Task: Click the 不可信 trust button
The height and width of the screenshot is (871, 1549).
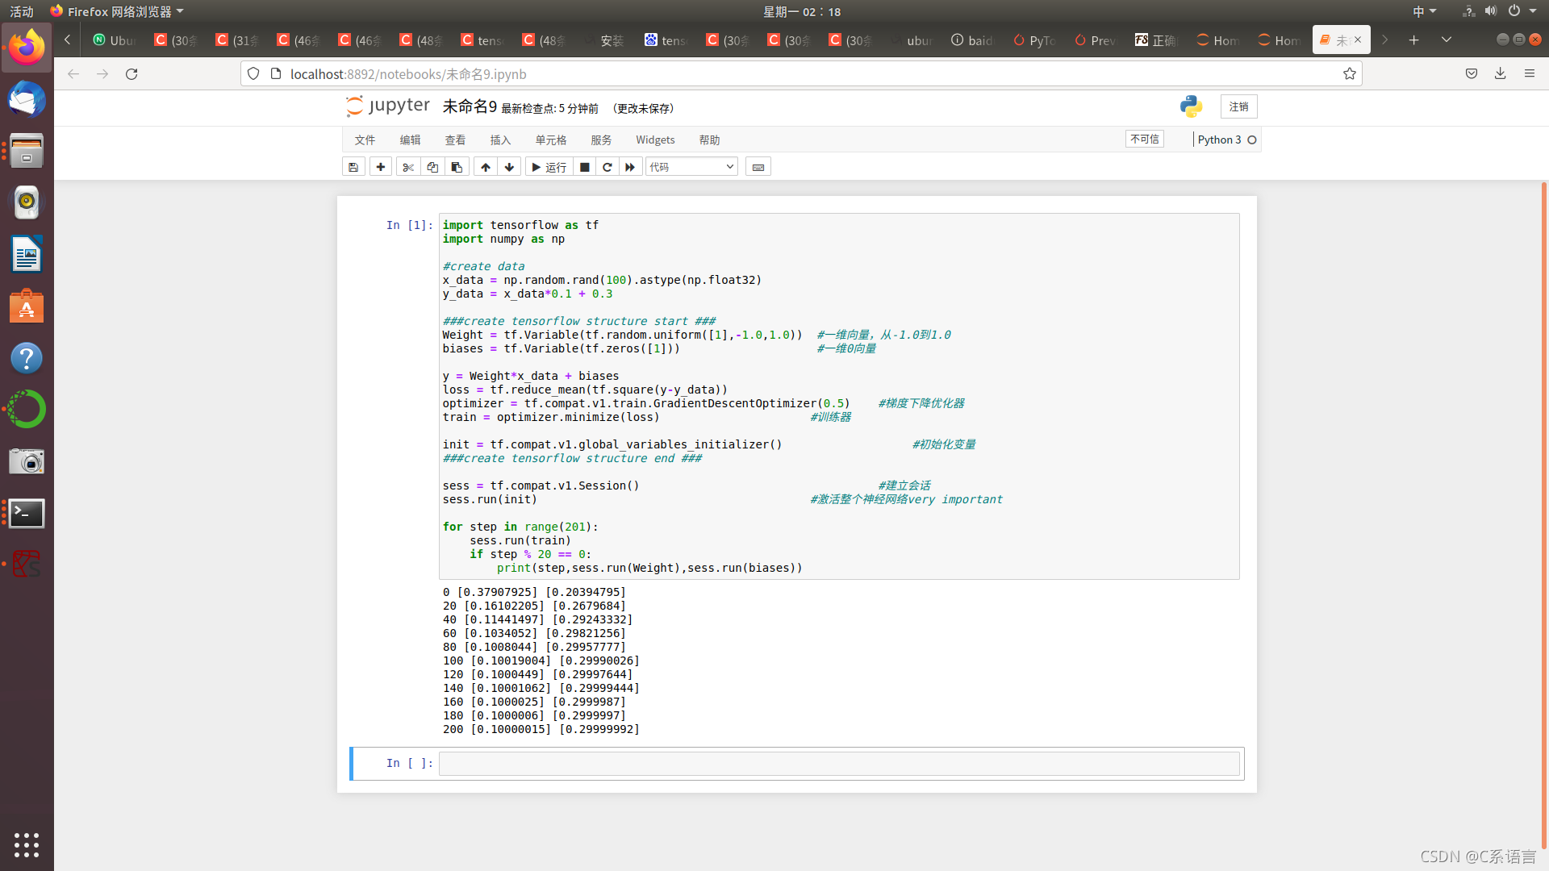Action: pos(1144,139)
